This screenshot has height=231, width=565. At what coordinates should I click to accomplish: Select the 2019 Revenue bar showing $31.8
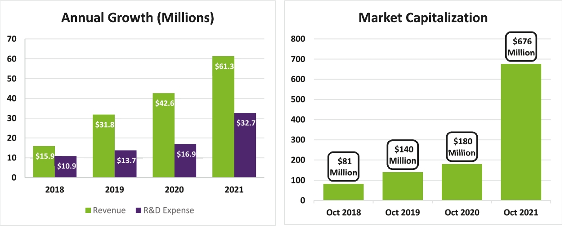click(103, 146)
